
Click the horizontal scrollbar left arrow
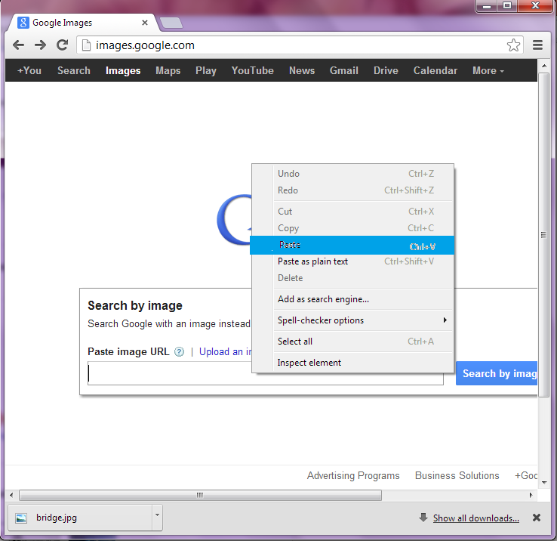(x=11, y=495)
